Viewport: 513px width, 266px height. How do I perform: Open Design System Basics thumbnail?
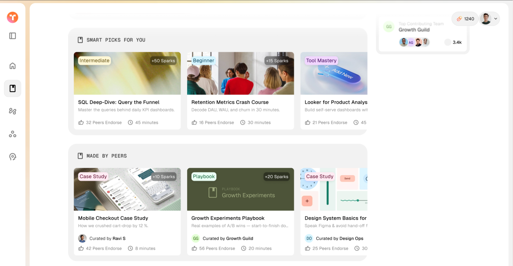[x=334, y=189]
